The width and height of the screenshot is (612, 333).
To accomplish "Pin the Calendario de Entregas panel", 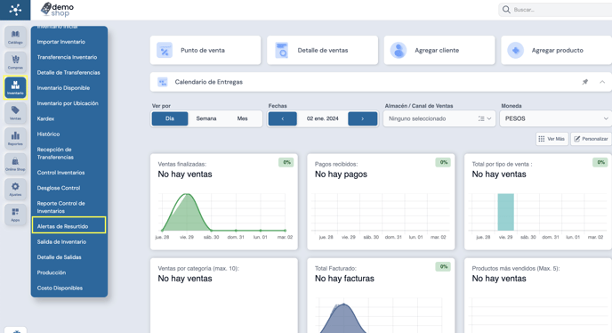I will tap(585, 82).
